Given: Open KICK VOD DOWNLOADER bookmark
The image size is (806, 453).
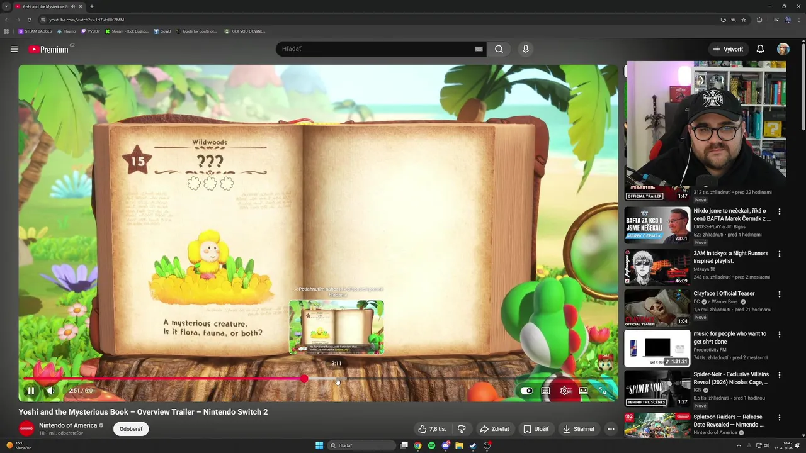Looking at the screenshot, I should [x=245, y=31].
